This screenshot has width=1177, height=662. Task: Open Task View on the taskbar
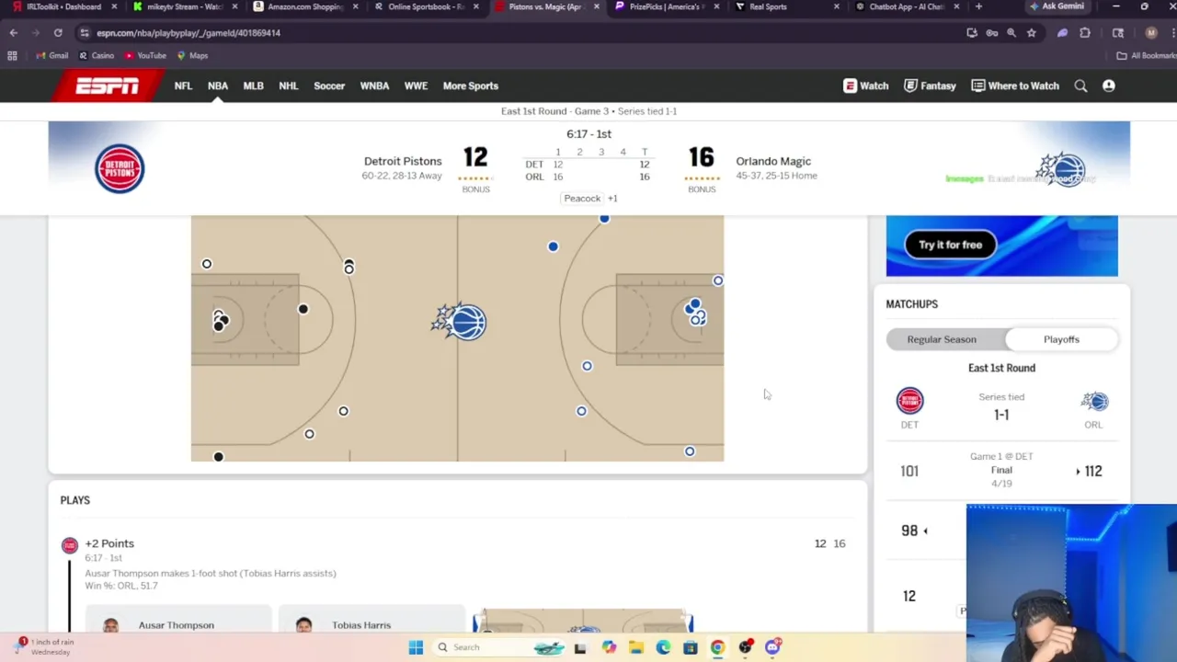(x=580, y=647)
